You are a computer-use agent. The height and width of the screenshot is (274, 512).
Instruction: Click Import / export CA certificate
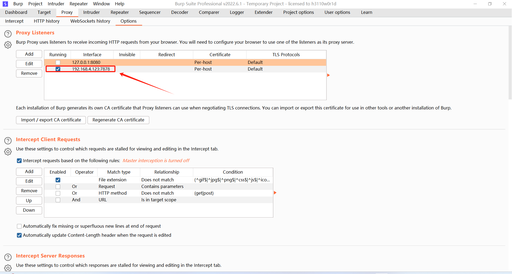(x=51, y=120)
